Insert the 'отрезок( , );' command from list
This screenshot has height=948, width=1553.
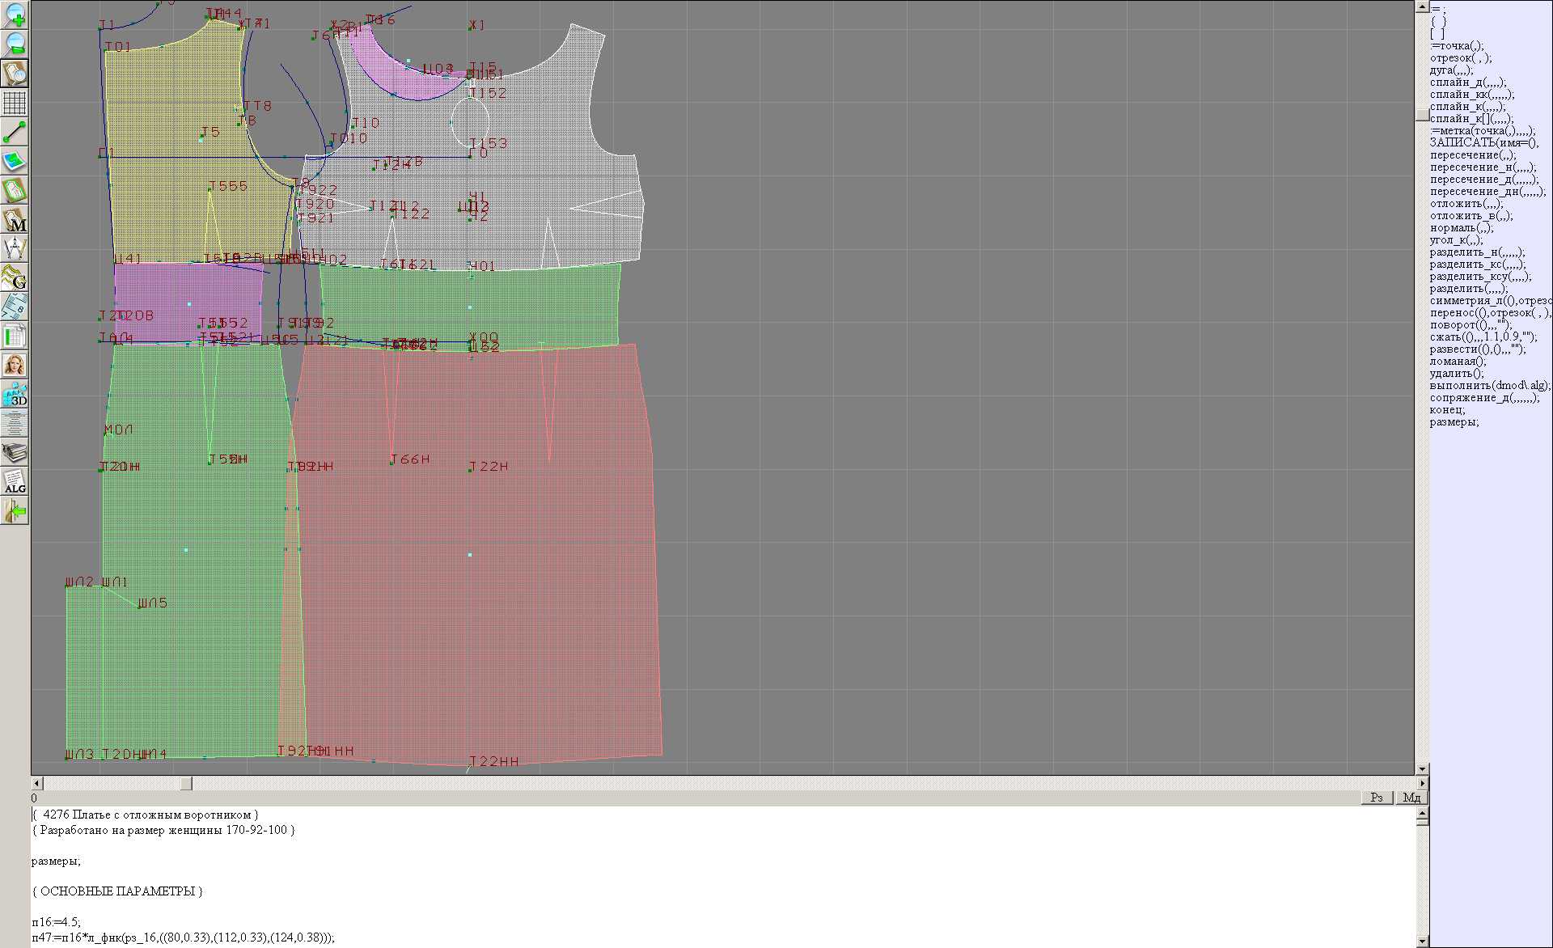pos(1460,58)
